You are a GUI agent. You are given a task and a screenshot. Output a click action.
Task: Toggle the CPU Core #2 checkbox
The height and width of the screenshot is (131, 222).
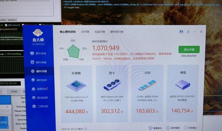(x=6, y=25)
